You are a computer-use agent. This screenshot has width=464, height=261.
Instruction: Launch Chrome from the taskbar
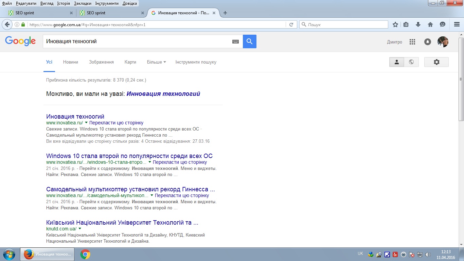pyautogui.click(x=85, y=254)
